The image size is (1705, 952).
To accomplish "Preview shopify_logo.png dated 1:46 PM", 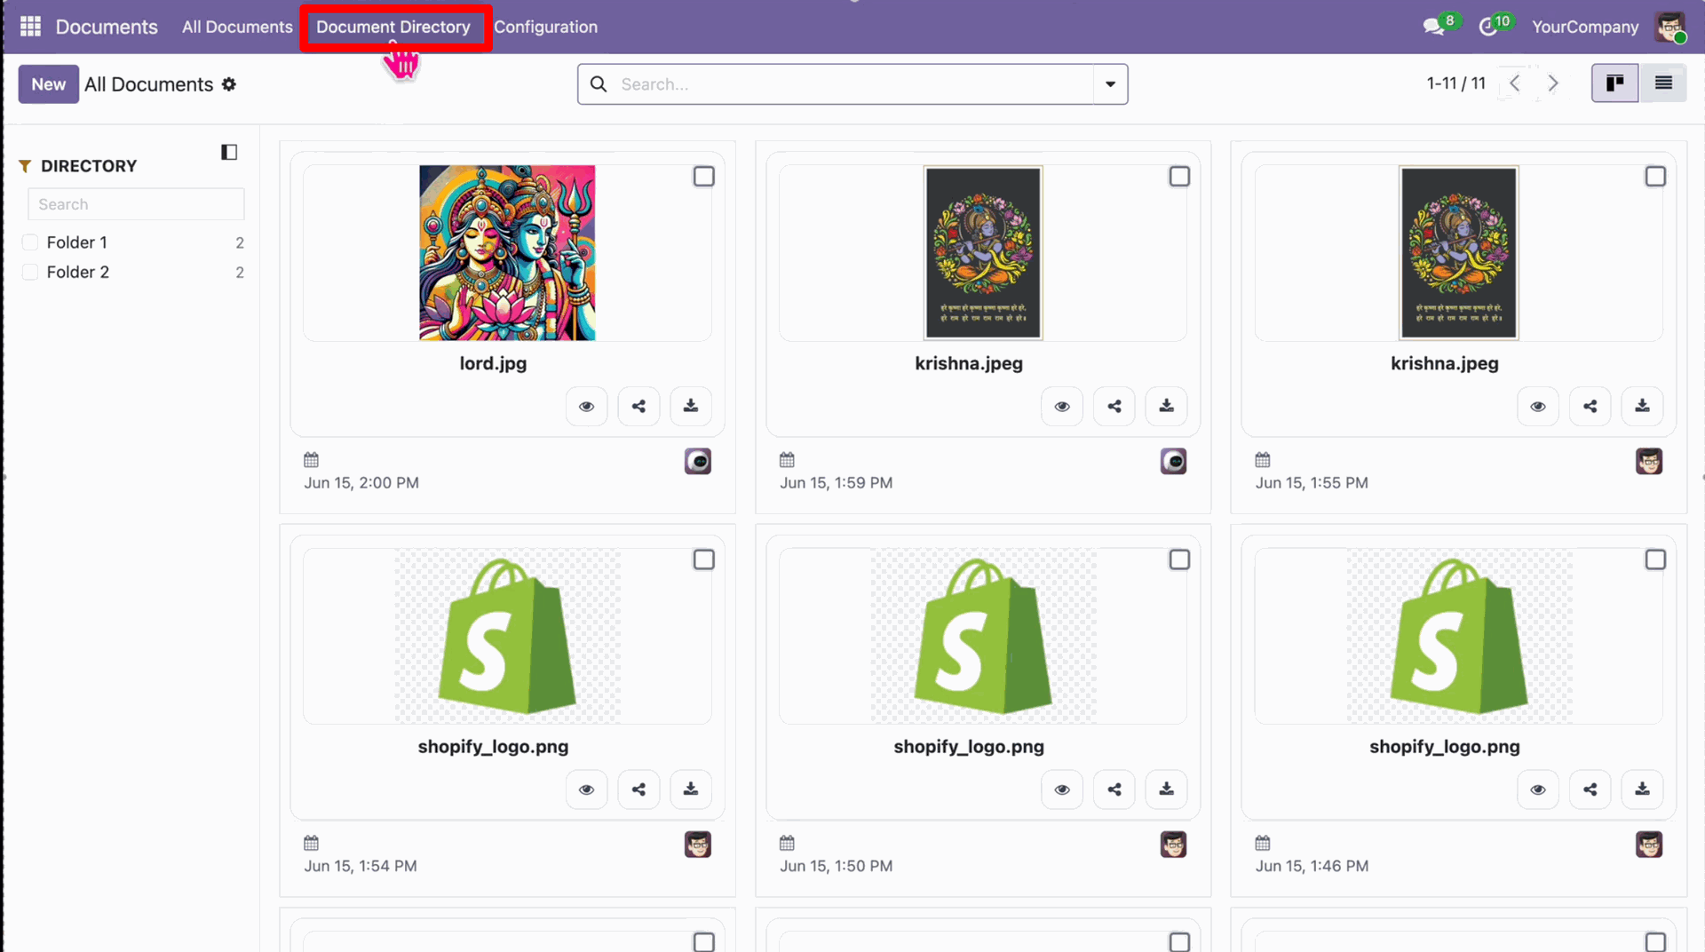I will [1538, 789].
